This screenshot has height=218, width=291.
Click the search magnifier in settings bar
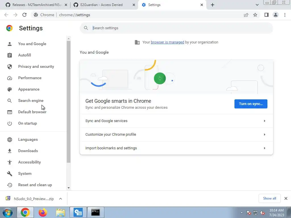pos(86,28)
